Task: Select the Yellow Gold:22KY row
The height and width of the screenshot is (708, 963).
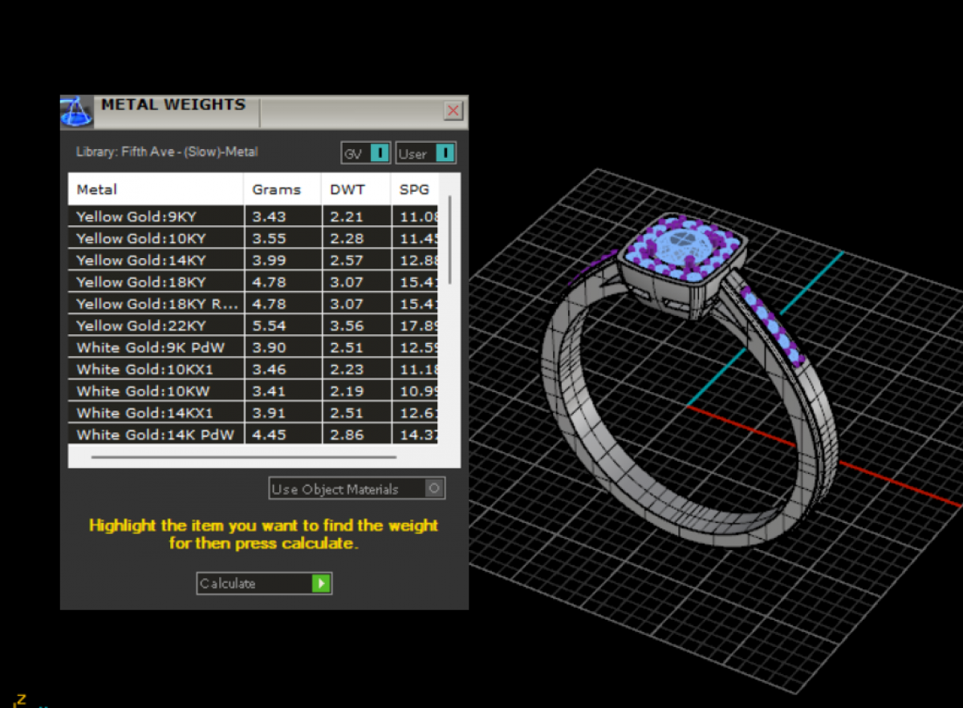Action: pos(141,326)
